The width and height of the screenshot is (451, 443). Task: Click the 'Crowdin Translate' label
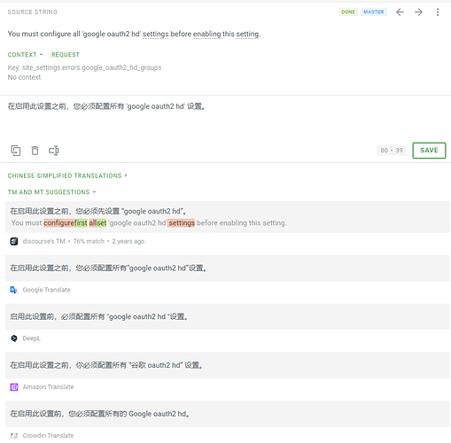click(48, 436)
